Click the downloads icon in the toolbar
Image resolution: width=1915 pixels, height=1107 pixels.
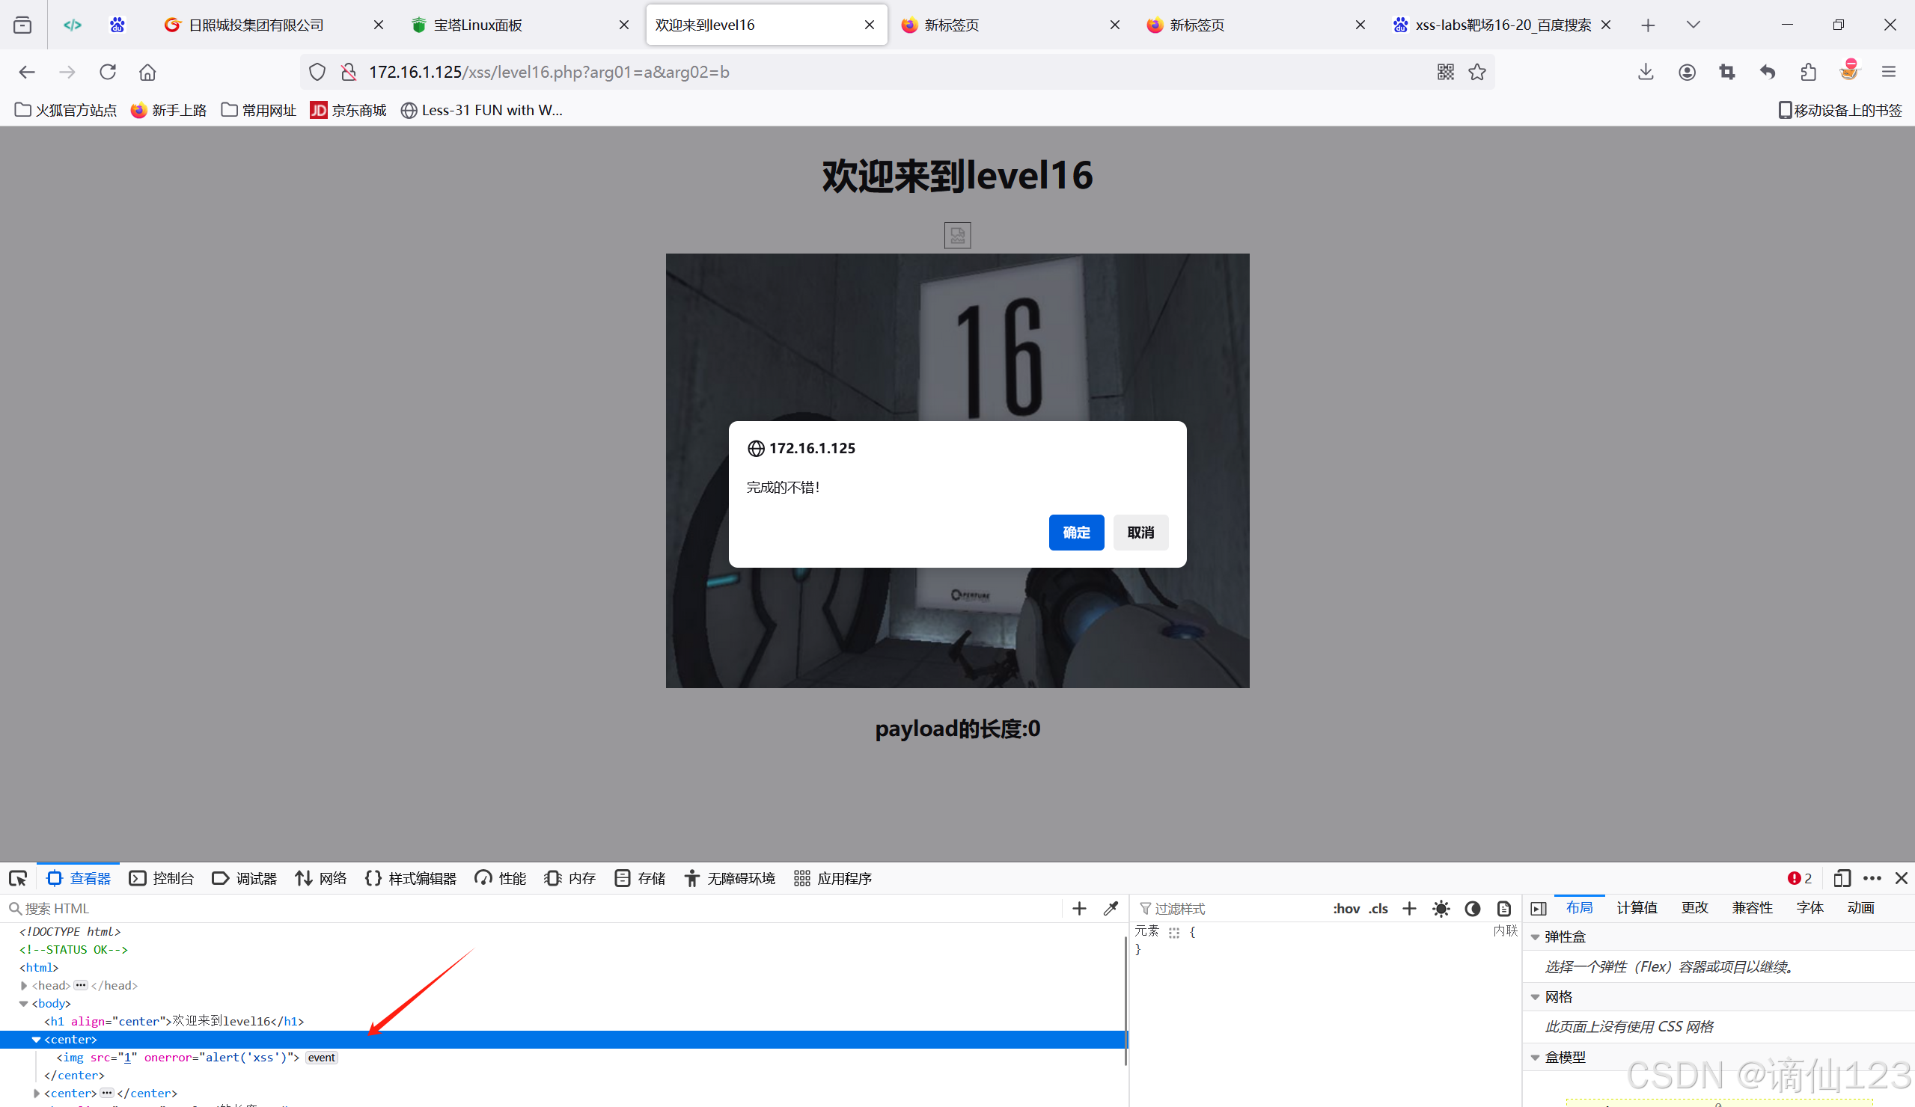1646,72
